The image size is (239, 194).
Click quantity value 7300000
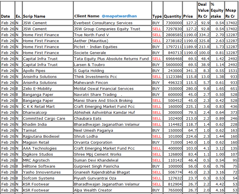pos(173,23)
